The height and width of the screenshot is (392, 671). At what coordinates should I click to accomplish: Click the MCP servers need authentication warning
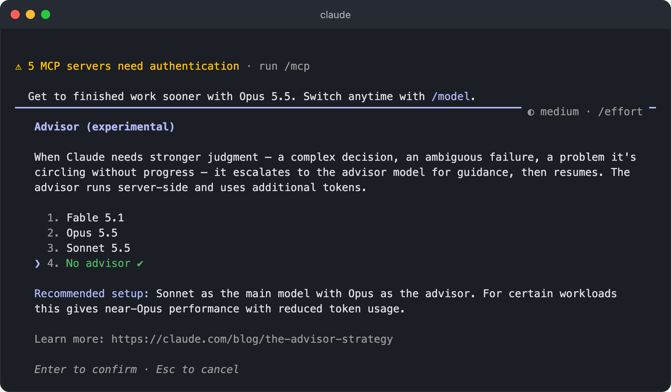(133, 66)
